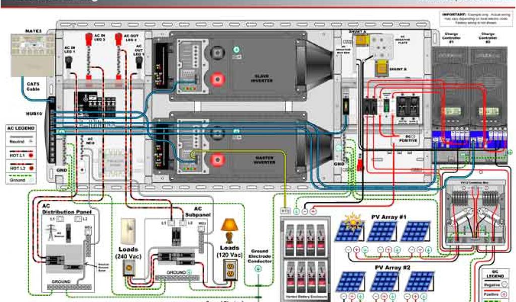Select the RTS sensor label box

[285, 211]
